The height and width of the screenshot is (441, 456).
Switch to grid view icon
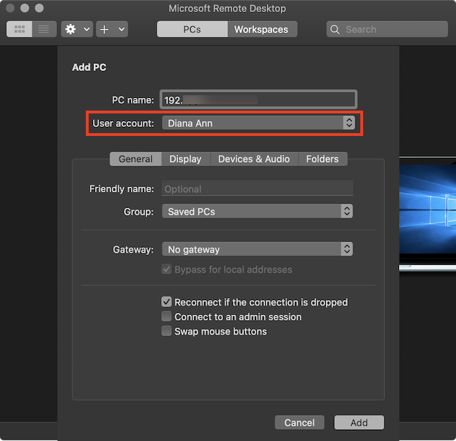[x=19, y=29]
